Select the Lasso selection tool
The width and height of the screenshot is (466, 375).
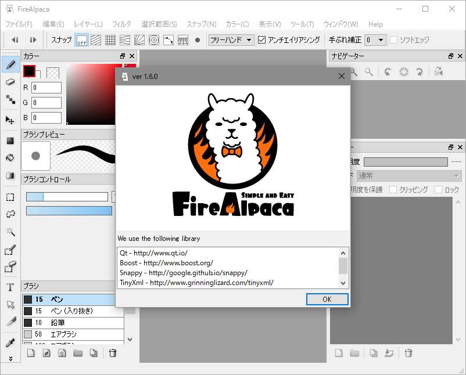point(10,214)
